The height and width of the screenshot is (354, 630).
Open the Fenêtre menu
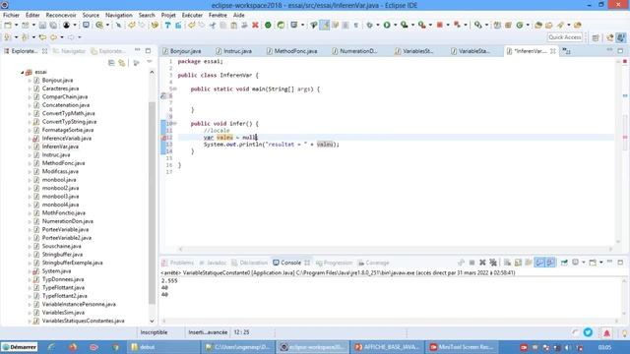218,15
